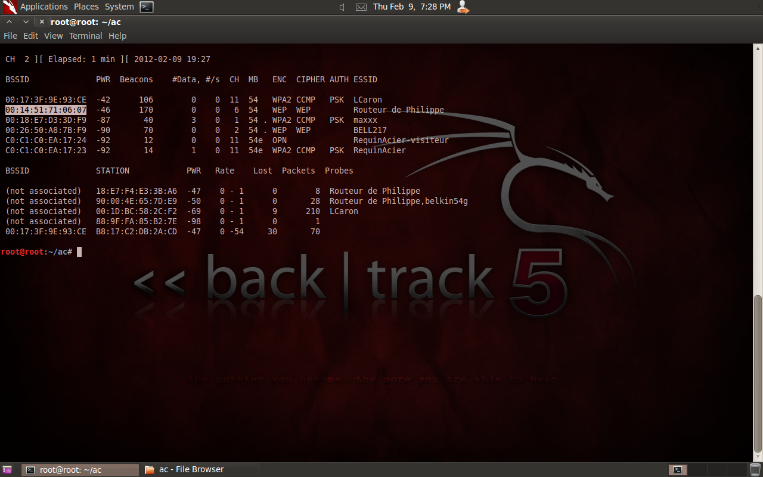Open the Terminal menu

point(85,36)
